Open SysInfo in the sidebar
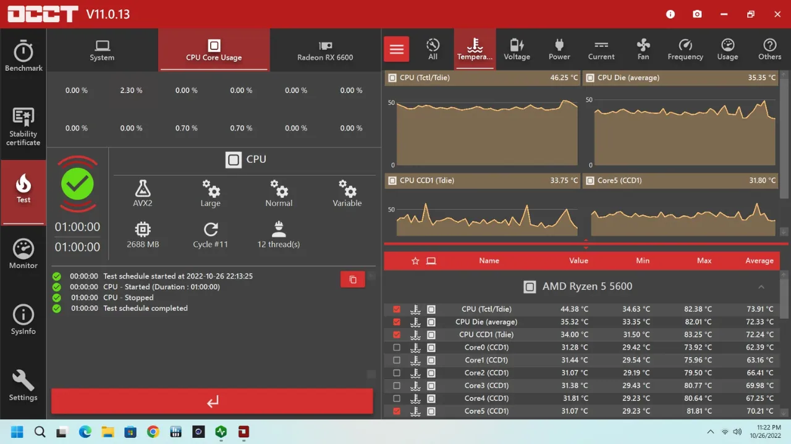The height and width of the screenshot is (444, 791). (23, 320)
